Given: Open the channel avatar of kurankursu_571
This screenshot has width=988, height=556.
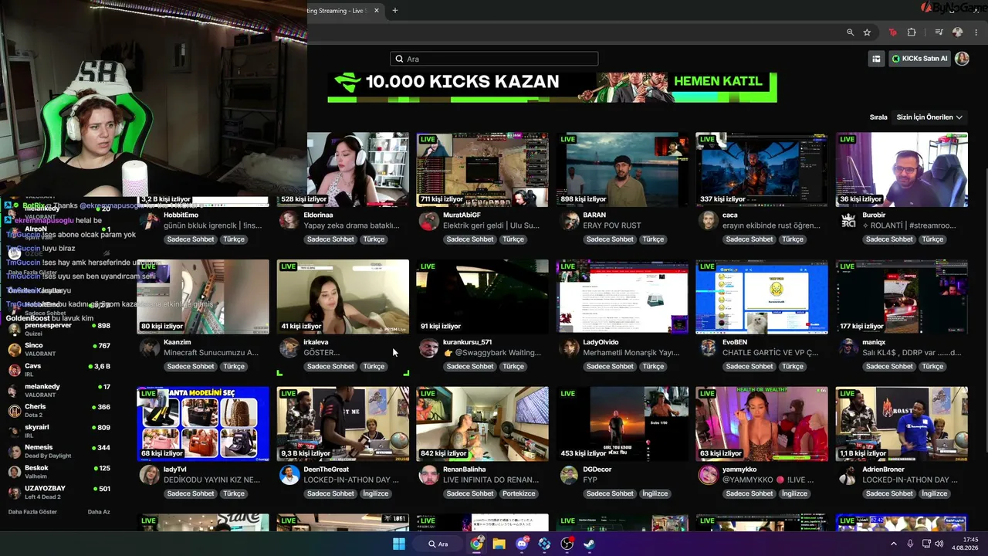Looking at the screenshot, I should (428, 347).
